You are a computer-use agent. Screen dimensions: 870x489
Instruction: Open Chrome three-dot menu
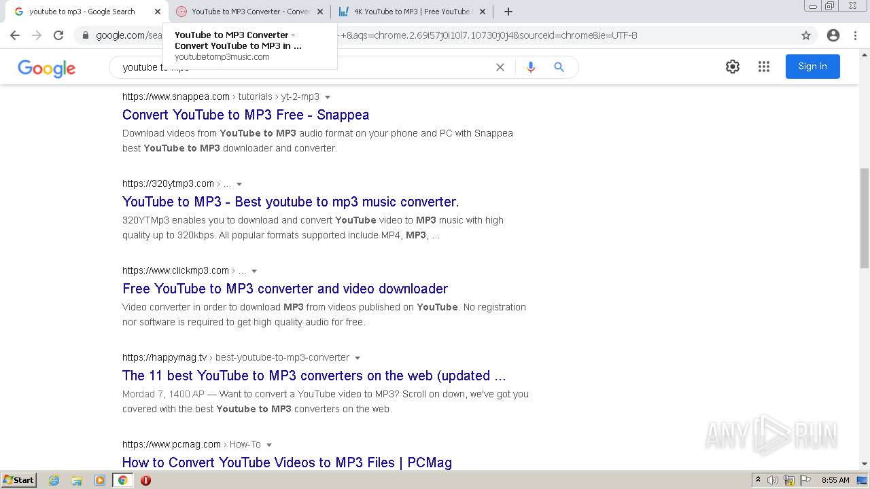click(x=855, y=35)
